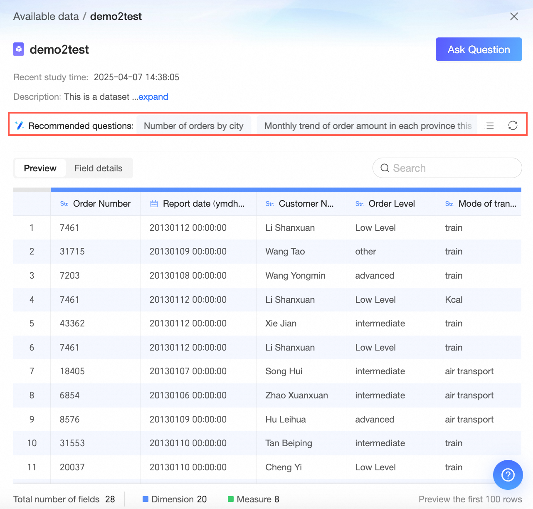Screen dimensions: 533x509
Task: Click 'Total number of fields 28' text
Action: [64, 499]
